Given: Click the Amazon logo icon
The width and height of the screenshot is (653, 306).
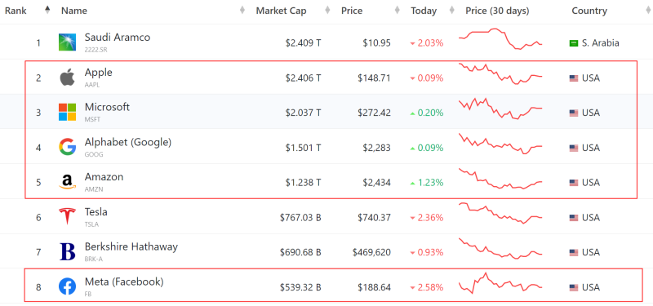Looking at the screenshot, I should (68, 182).
